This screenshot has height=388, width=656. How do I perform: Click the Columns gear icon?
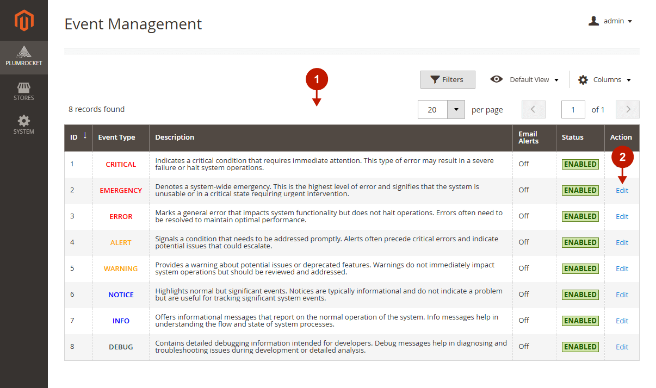tap(583, 80)
